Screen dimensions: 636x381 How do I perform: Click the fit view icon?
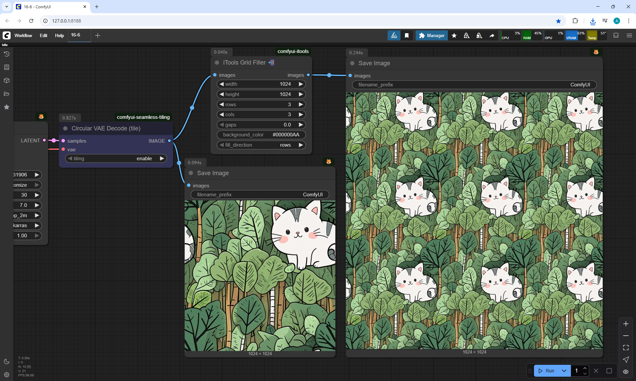point(626,348)
